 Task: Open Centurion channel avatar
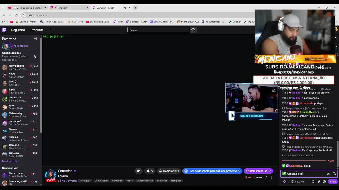click(x=51, y=174)
